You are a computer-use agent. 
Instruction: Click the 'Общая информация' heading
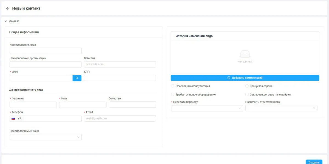click(24, 32)
